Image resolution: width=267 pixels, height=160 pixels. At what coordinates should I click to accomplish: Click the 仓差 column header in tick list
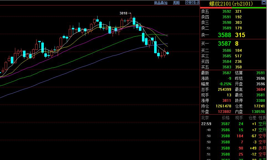252,118
